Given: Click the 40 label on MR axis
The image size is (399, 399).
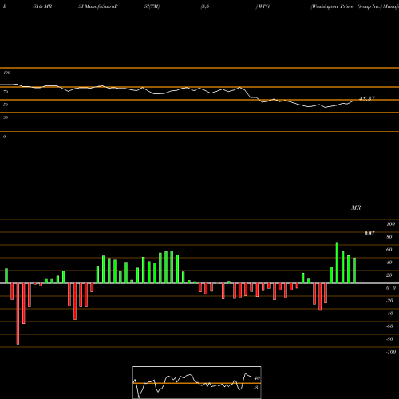Looking at the screenshot, I should tap(389, 263).
